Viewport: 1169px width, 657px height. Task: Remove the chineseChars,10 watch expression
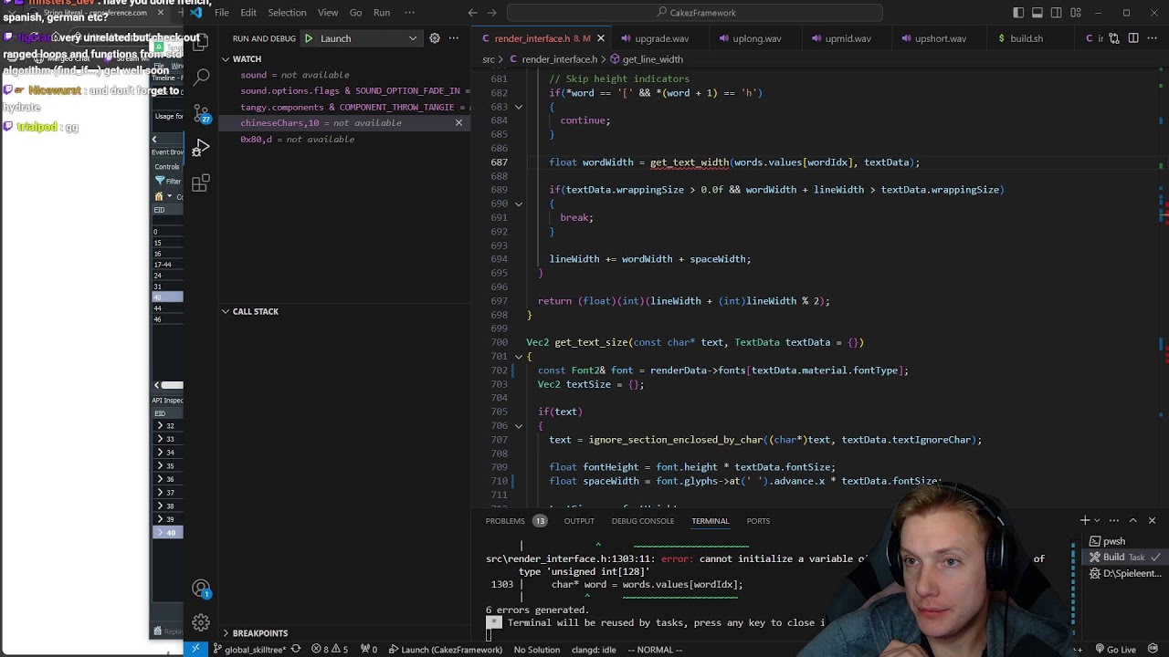[458, 123]
